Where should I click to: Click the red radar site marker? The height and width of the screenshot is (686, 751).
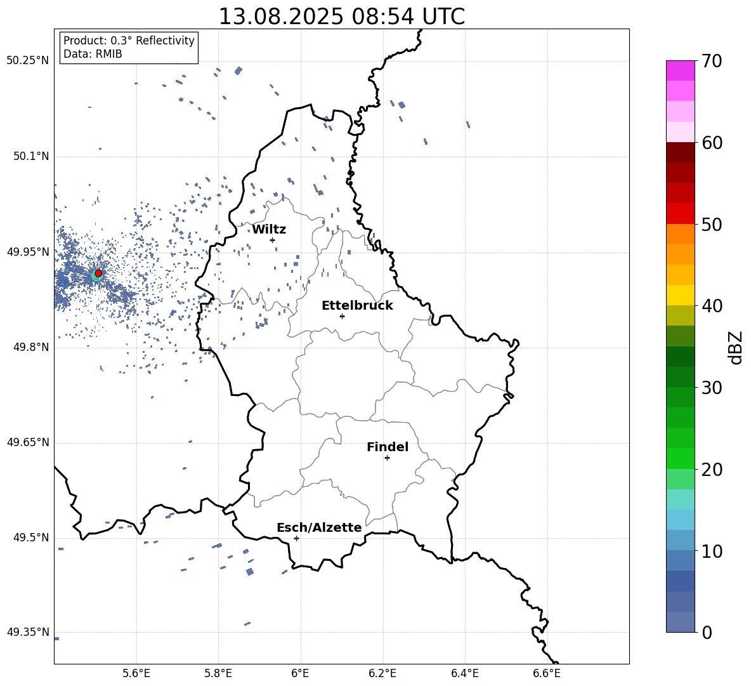(x=98, y=274)
